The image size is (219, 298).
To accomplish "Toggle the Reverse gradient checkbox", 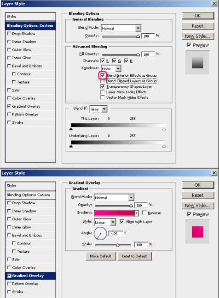I will click(144, 213).
